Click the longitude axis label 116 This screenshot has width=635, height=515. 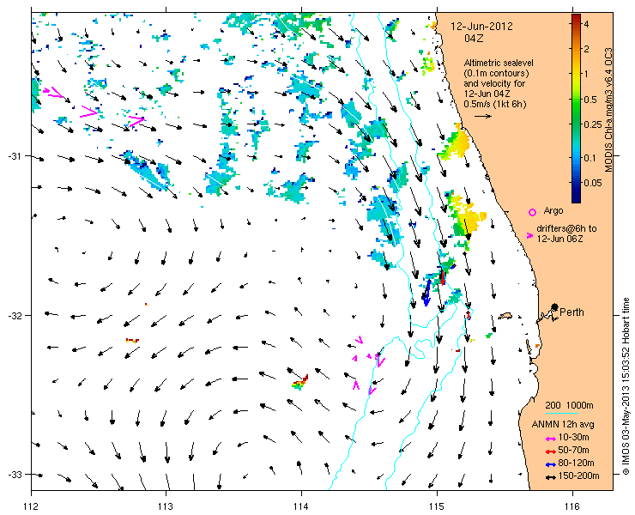coord(572,506)
